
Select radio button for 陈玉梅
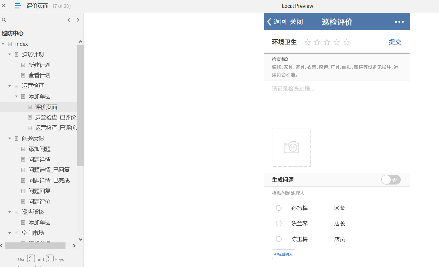(279, 239)
